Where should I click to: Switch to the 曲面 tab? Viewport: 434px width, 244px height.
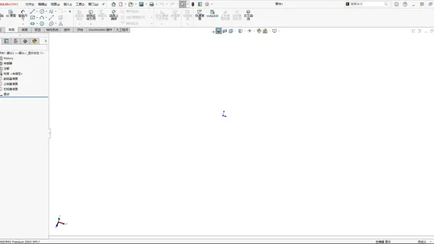[x=24, y=30]
